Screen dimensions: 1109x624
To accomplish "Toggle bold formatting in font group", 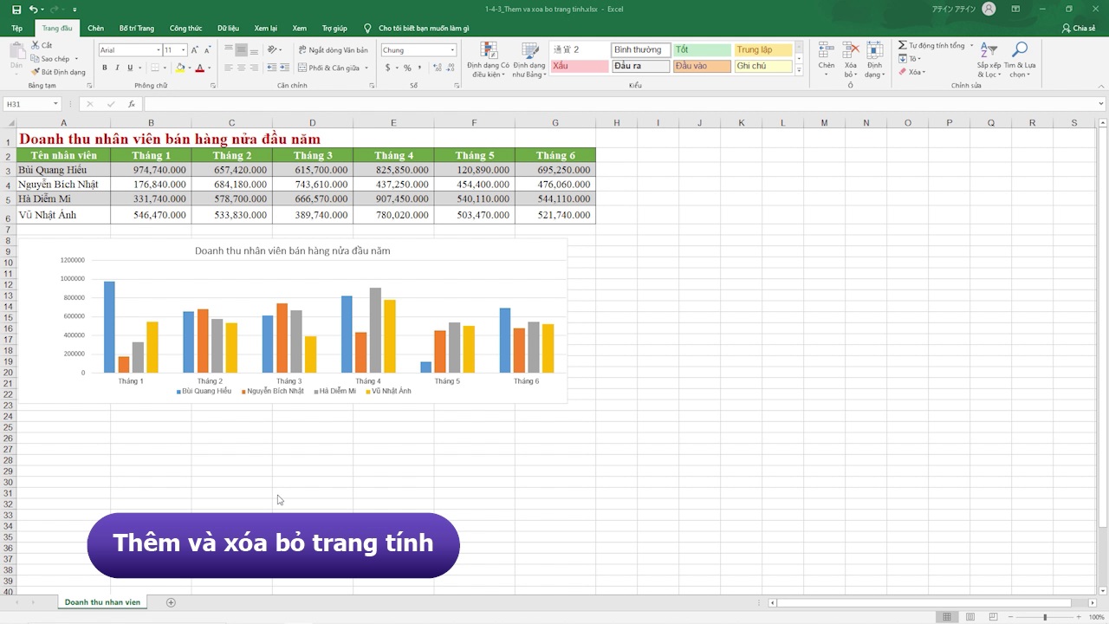I will (105, 68).
